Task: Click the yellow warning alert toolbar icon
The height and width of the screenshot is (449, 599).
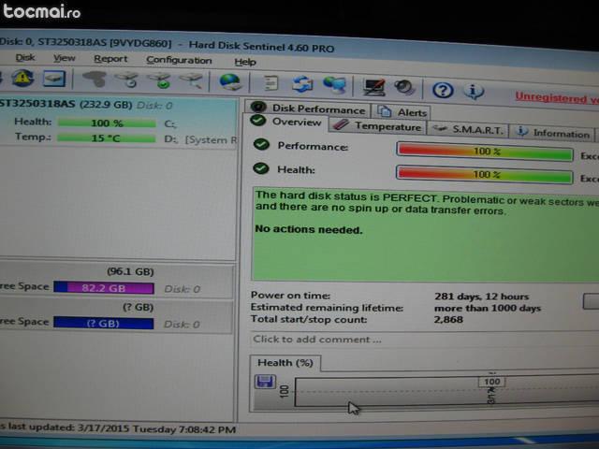Action: (x=22, y=79)
